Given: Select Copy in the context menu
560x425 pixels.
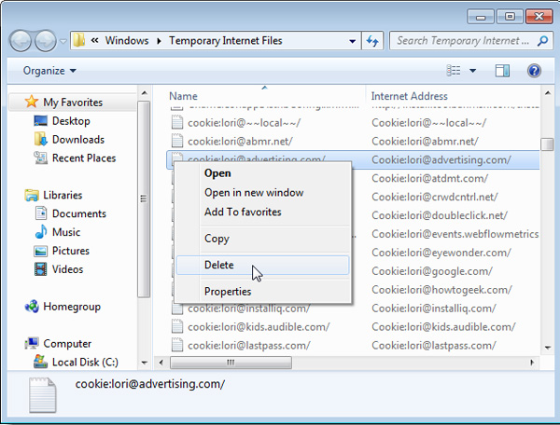Looking at the screenshot, I should [217, 239].
